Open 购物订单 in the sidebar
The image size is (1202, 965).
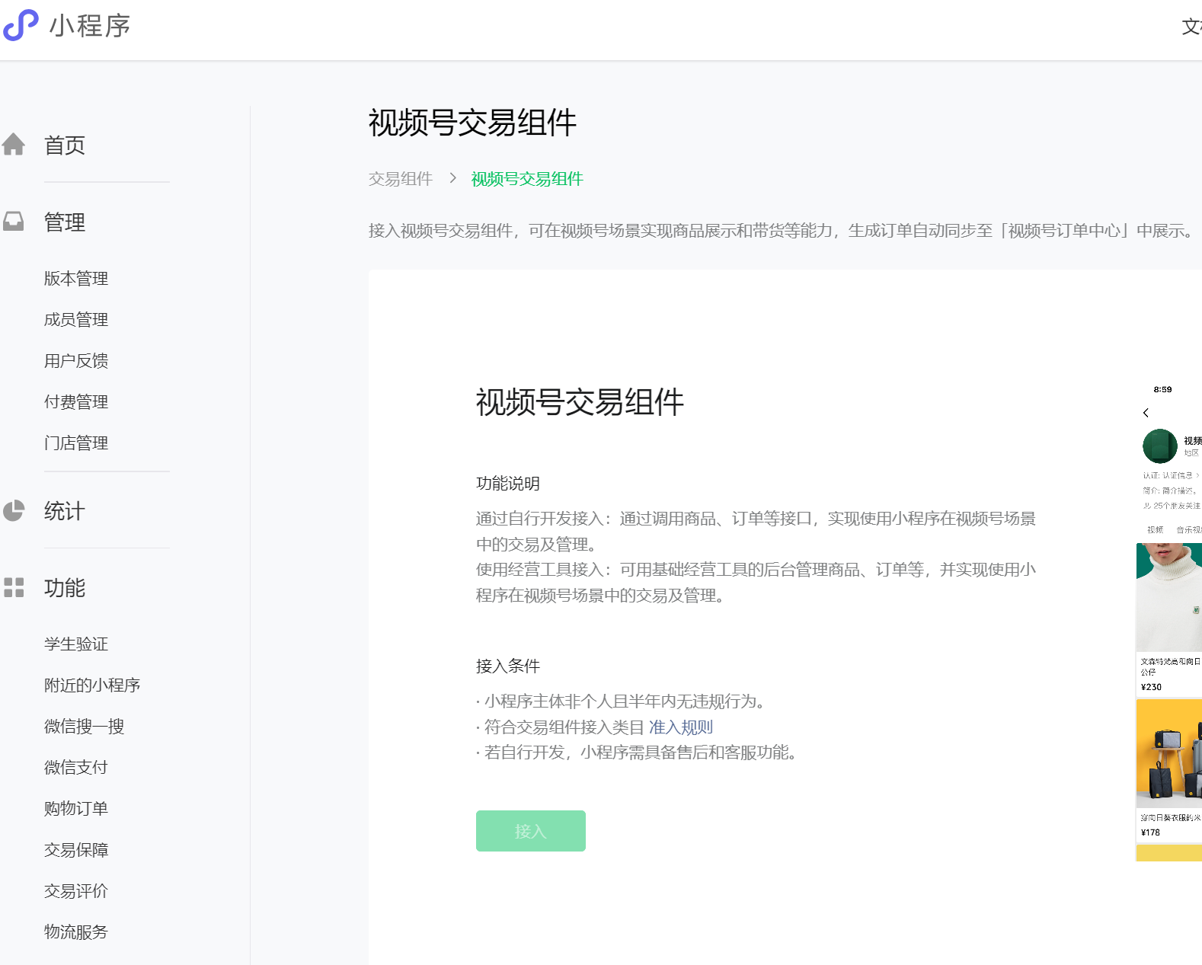(x=76, y=809)
